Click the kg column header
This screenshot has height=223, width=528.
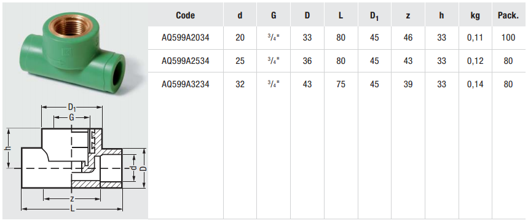coord(475,16)
